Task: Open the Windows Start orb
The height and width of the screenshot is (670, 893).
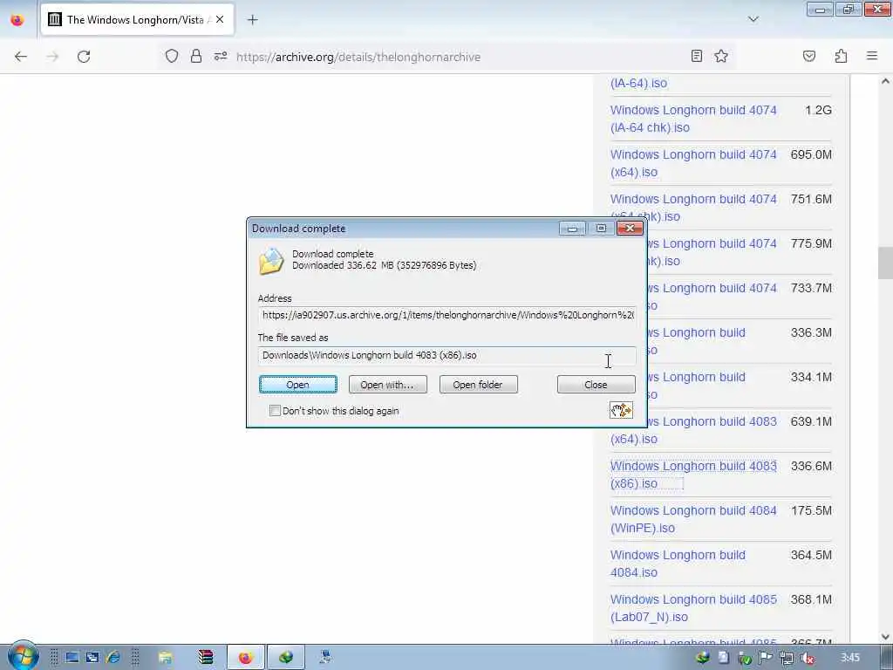Action: click(x=22, y=656)
